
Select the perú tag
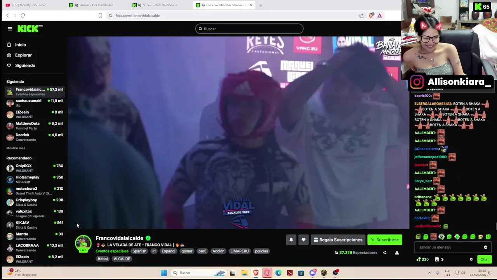pos(202,251)
